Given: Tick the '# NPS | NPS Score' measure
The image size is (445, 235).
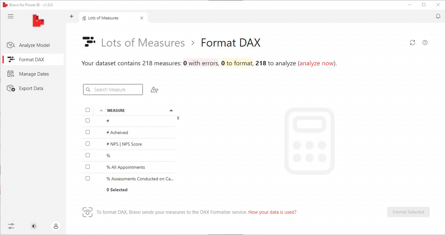Looking at the screenshot, I should [87, 143].
